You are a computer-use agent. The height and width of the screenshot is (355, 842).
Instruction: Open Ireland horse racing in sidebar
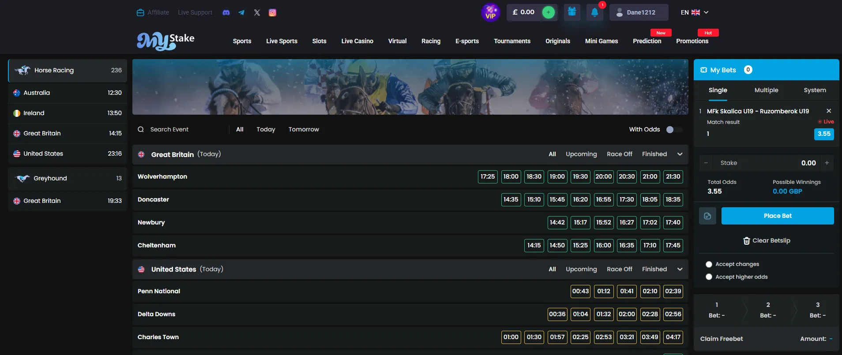click(68, 113)
